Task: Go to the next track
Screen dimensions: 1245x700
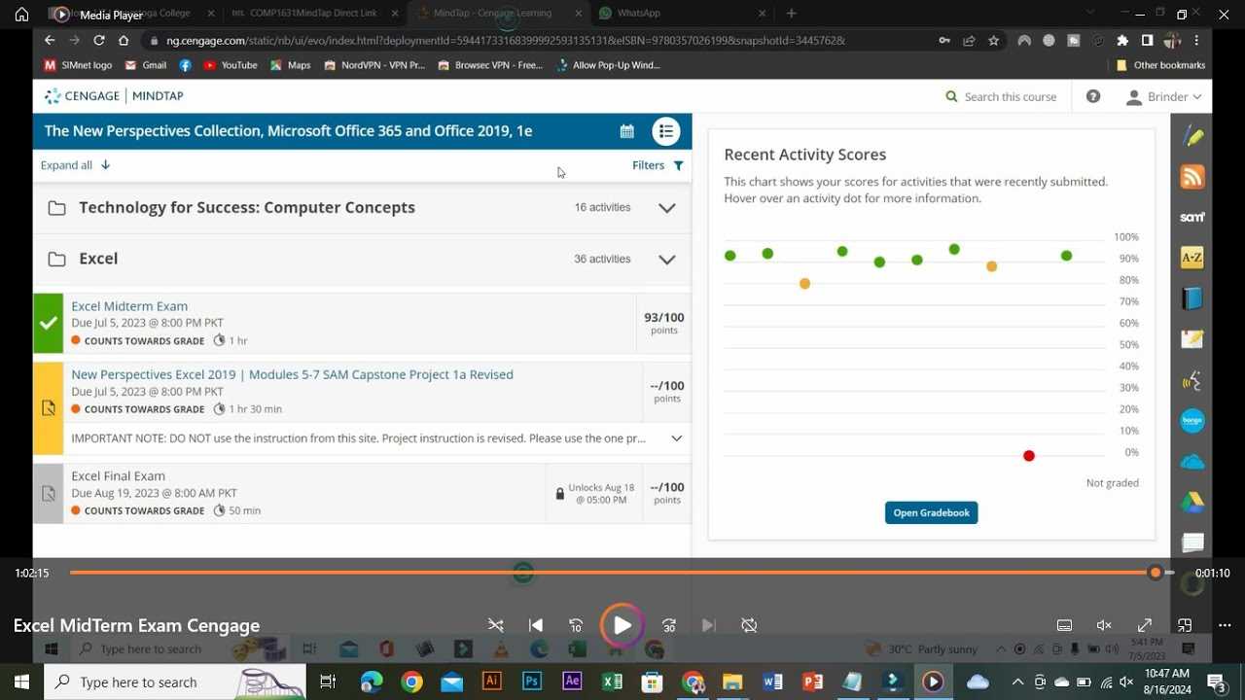Action: tap(709, 625)
